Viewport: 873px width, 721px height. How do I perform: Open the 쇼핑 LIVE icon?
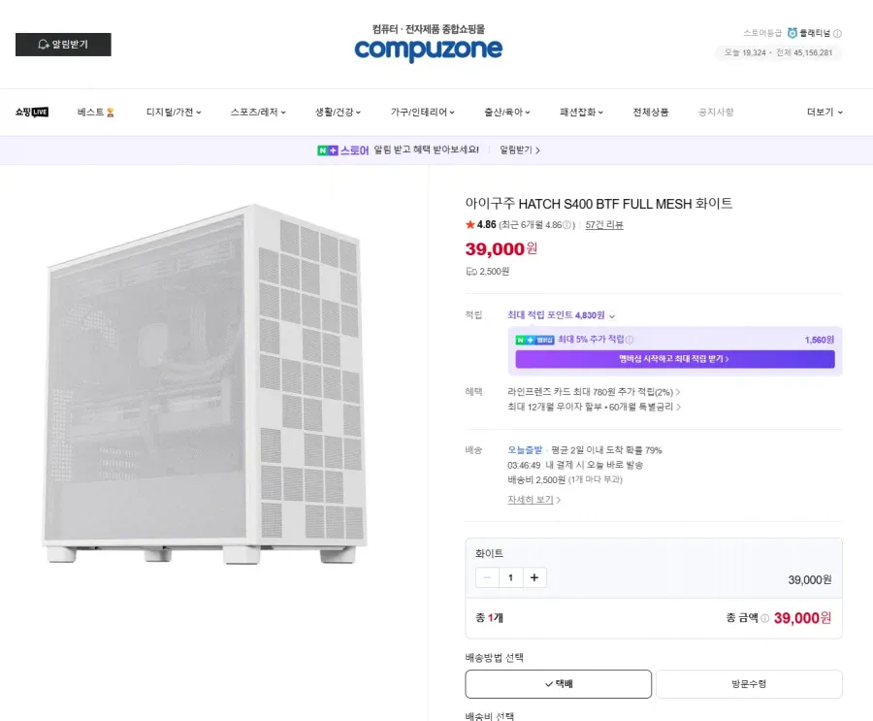pos(32,112)
